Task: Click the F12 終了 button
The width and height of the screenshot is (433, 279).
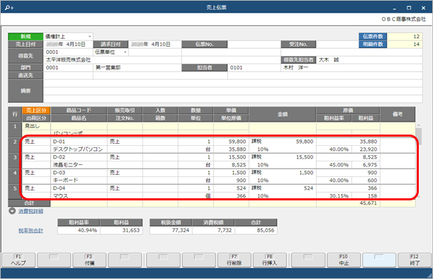Action: [x=415, y=260]
